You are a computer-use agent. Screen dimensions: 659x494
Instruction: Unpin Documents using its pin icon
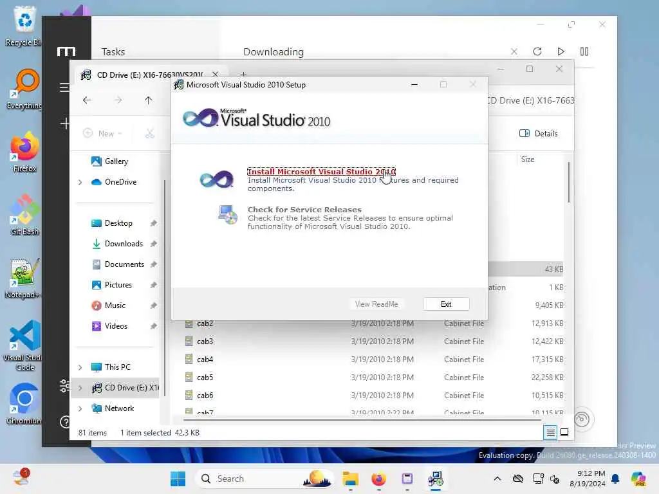[x=153, y=264]
